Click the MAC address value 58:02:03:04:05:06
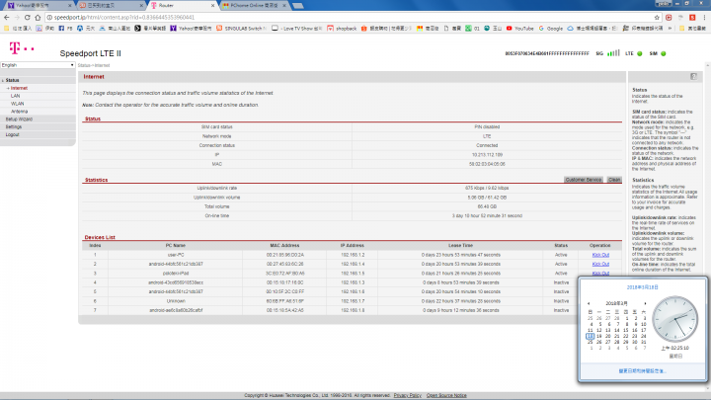Screen dimensions: 711x400 point(487,164)
